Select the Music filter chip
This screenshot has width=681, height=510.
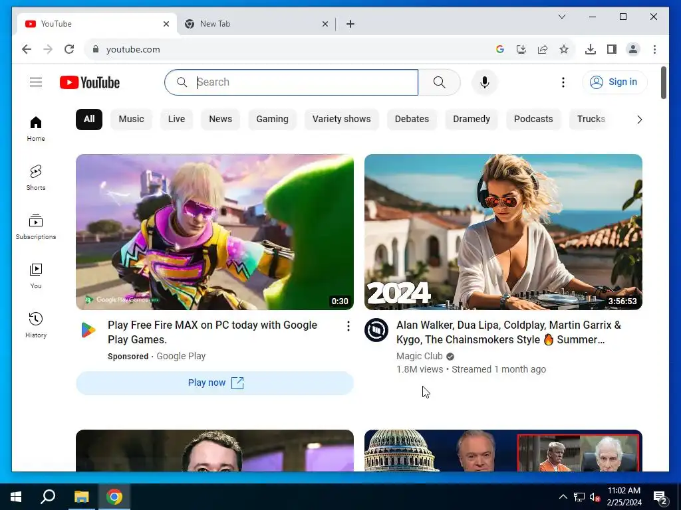[x=131, y=120]
